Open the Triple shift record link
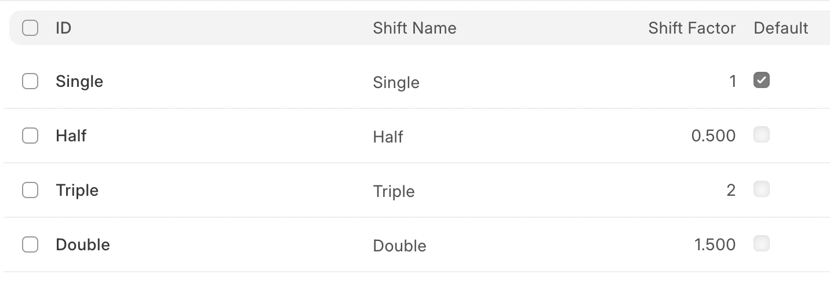 click(x=77, y=190)
